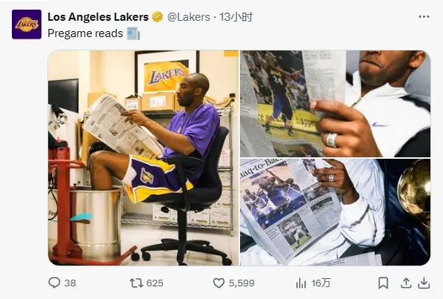
Task: Open the reply comment icon
Action: click(x=54, y=283)
